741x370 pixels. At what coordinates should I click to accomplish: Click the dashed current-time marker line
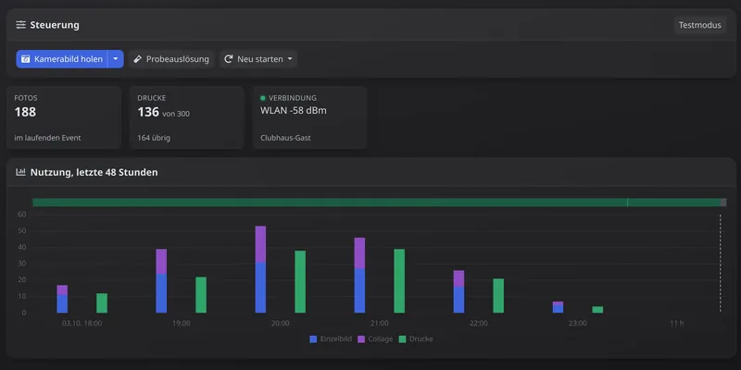click(x=721, y=264)
